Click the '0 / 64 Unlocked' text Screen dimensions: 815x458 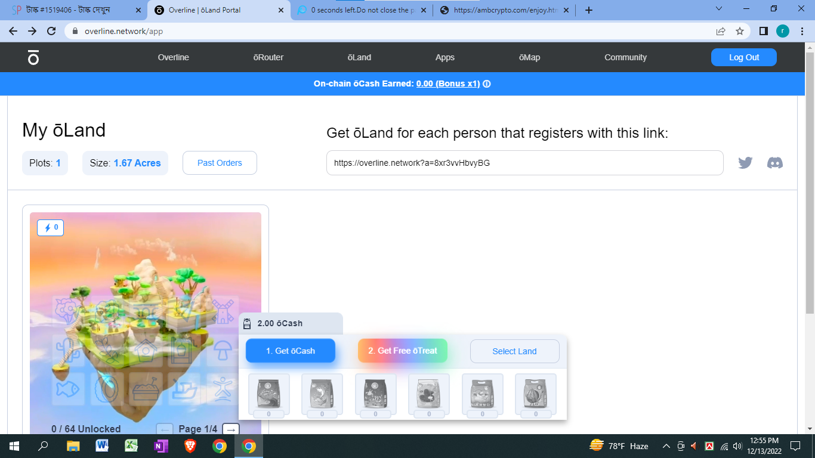click(x=86, y=429)
